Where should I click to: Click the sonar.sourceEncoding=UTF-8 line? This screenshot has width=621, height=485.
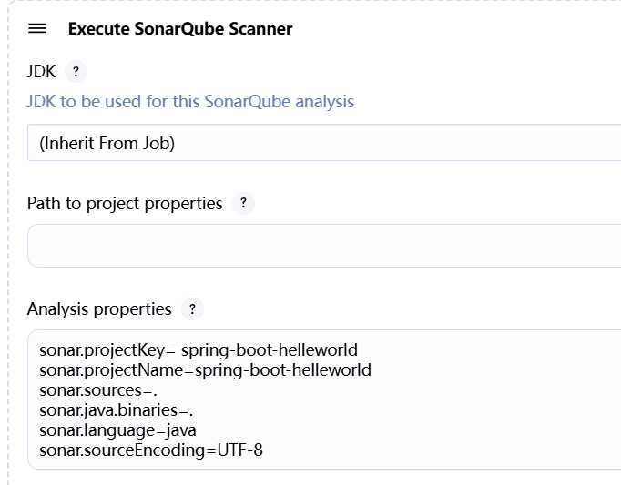pos(150,450)
